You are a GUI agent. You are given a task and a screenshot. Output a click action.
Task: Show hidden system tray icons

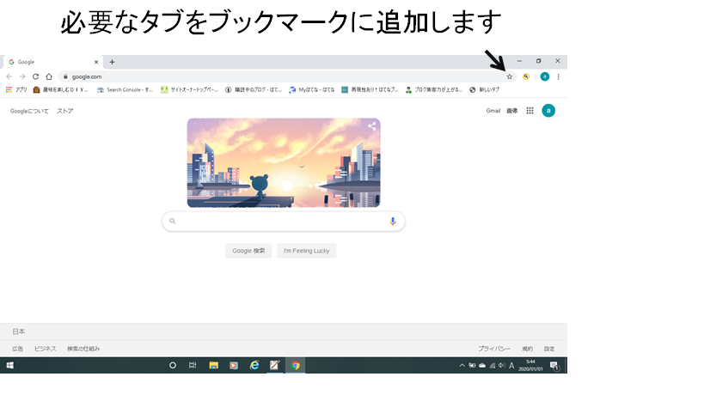[462, 366]
